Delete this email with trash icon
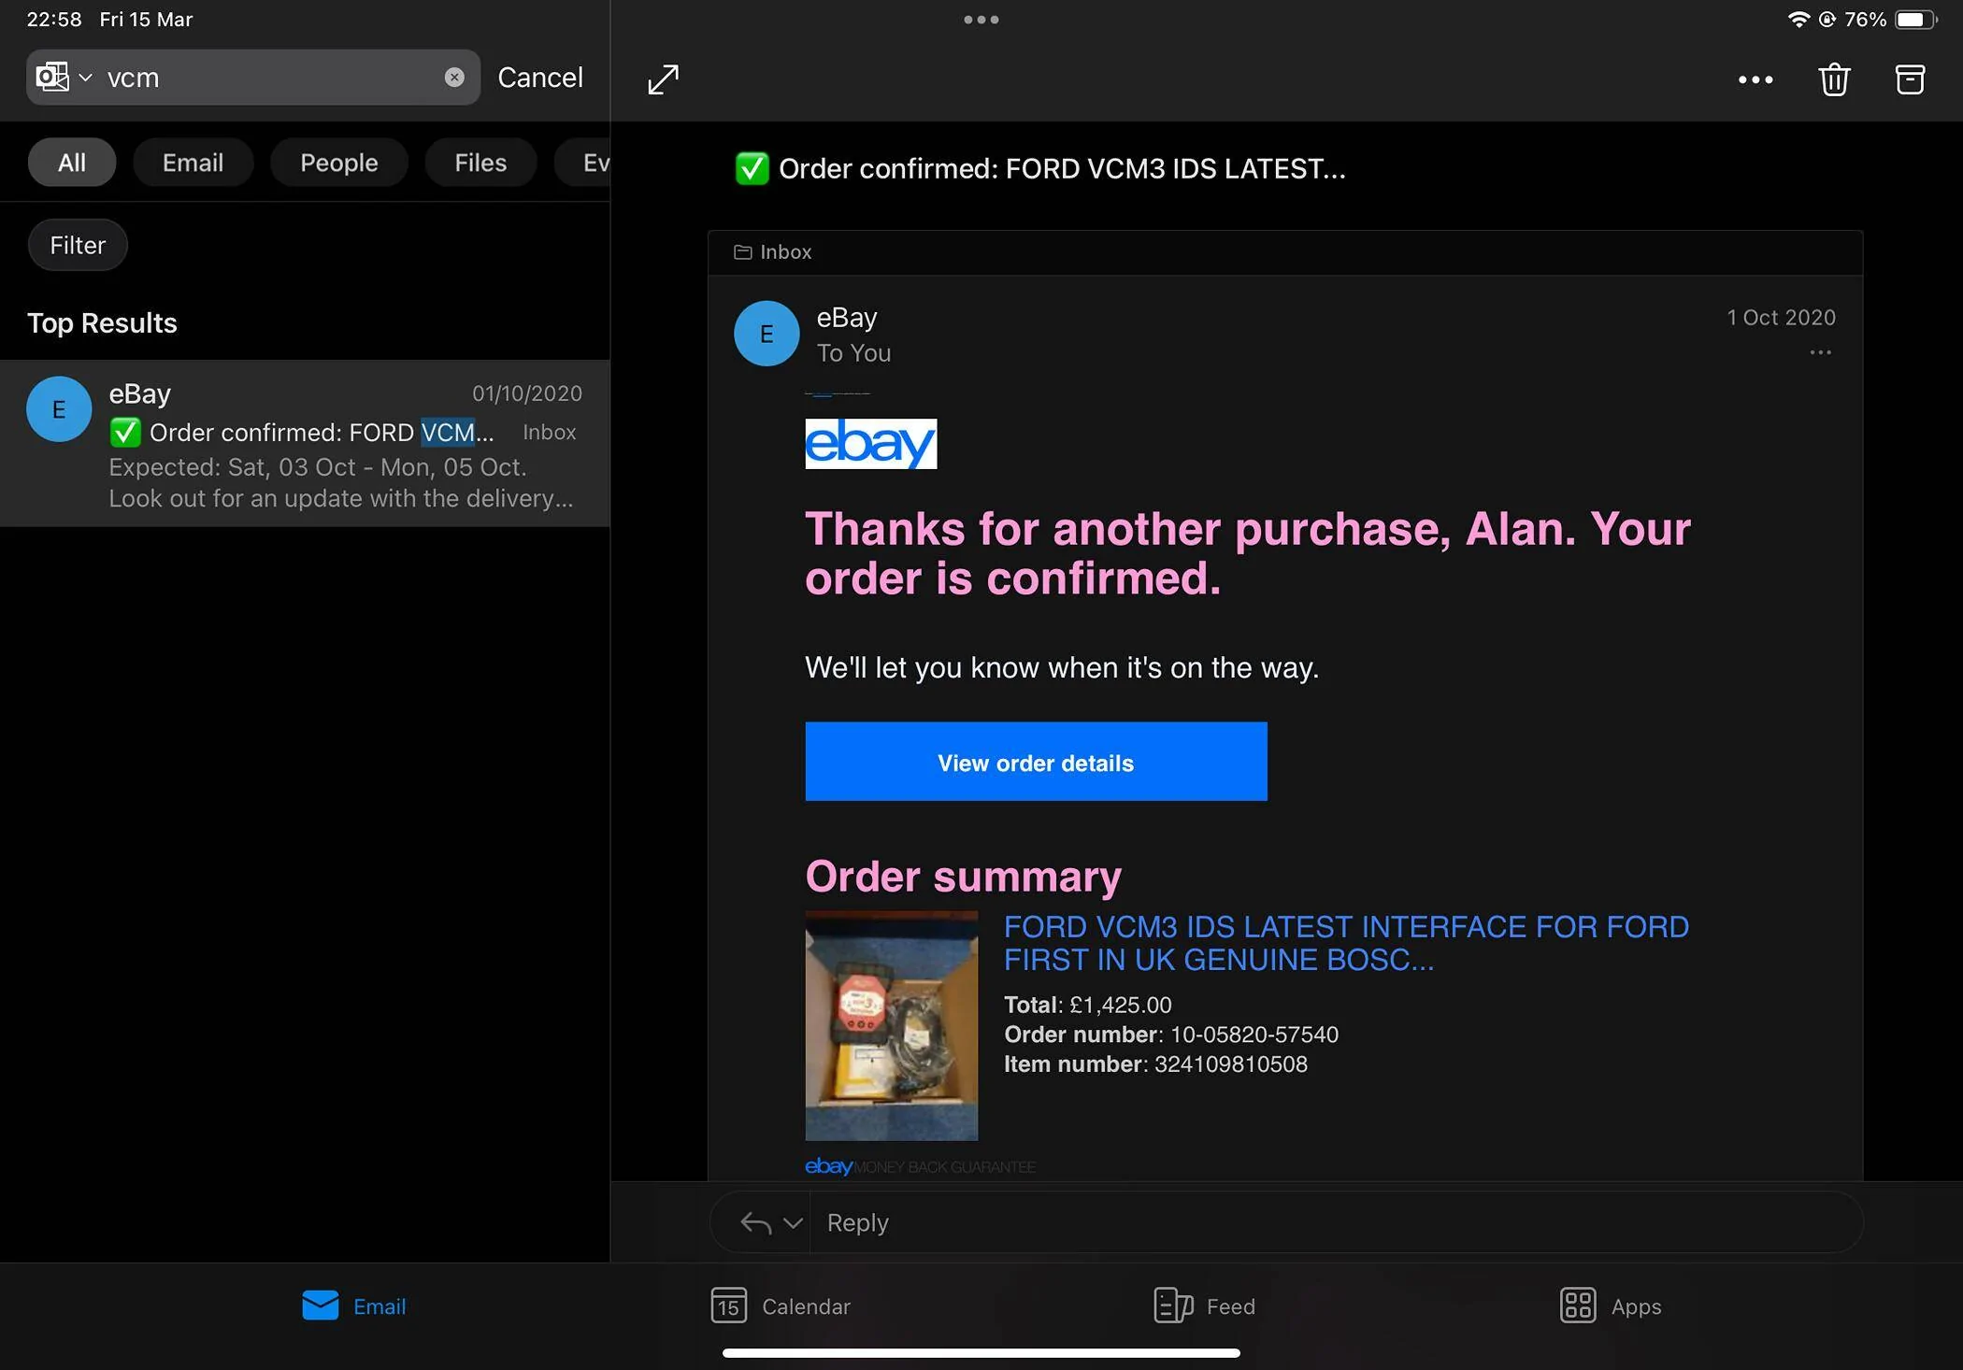1963x1370 pixels. pos(1834,78)
